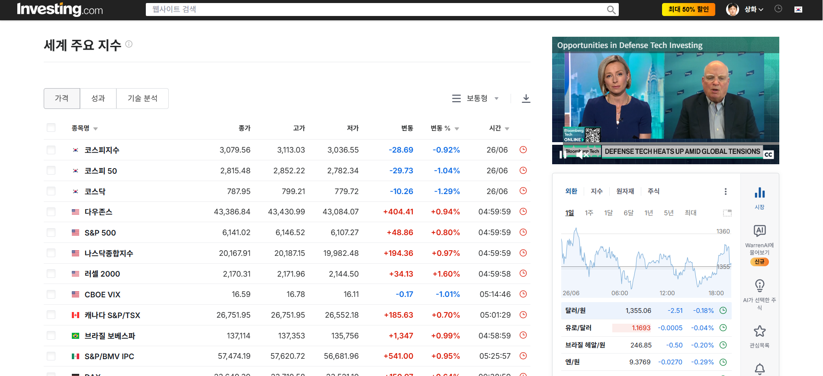
Task: Open the 코스피지수 link
Action: (102, 150)
